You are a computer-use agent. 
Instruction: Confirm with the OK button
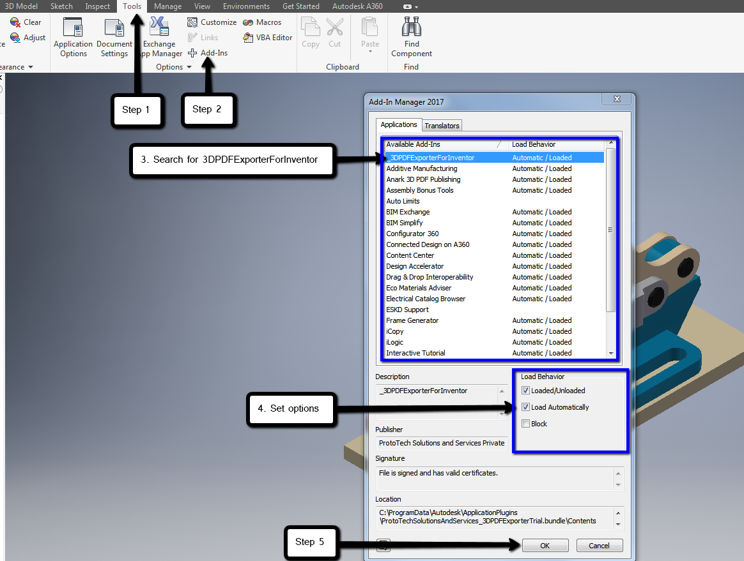tap(545, 546)
